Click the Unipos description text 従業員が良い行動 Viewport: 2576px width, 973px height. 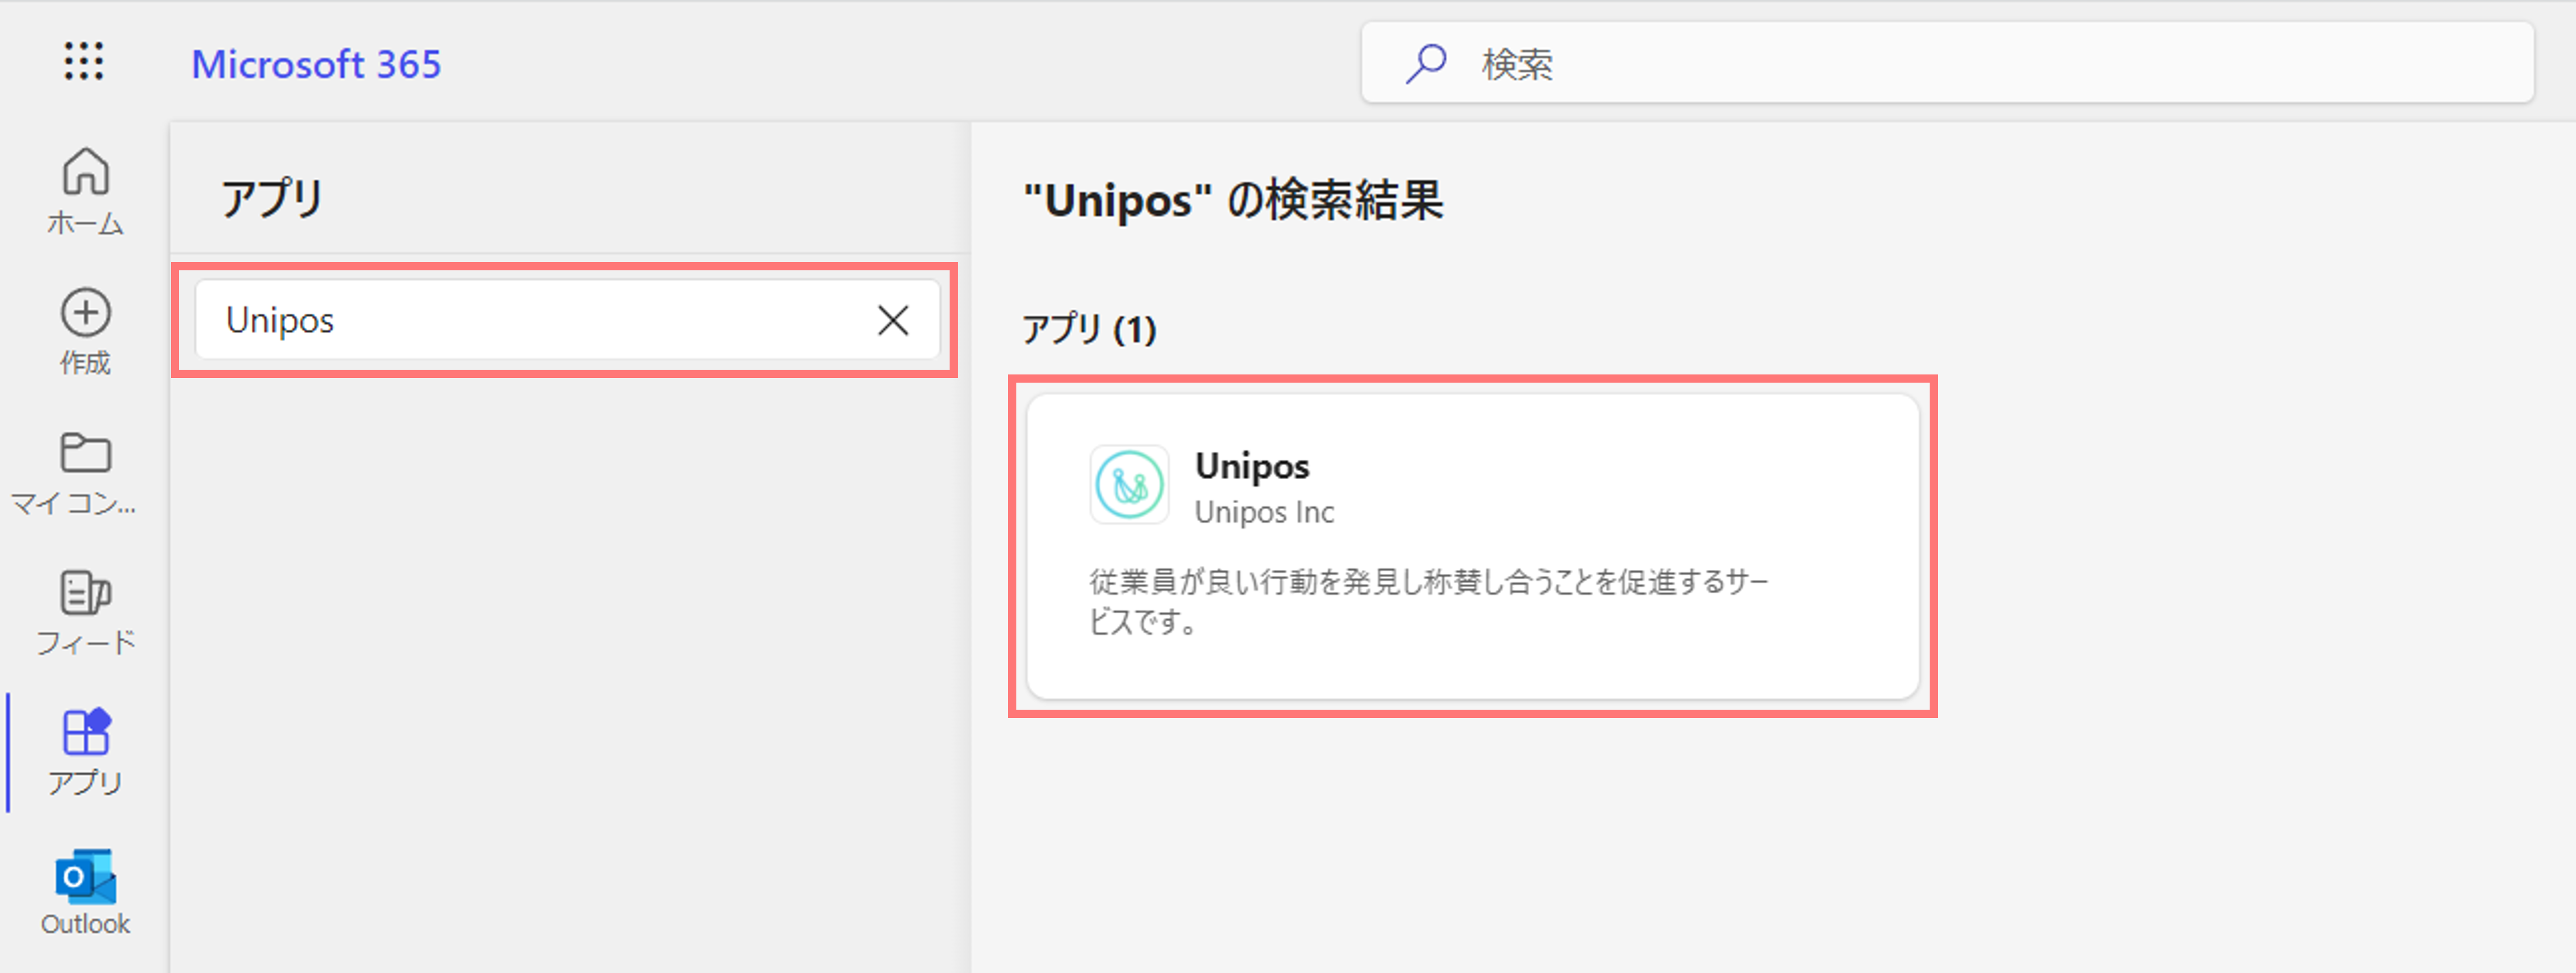(1428, 600)
